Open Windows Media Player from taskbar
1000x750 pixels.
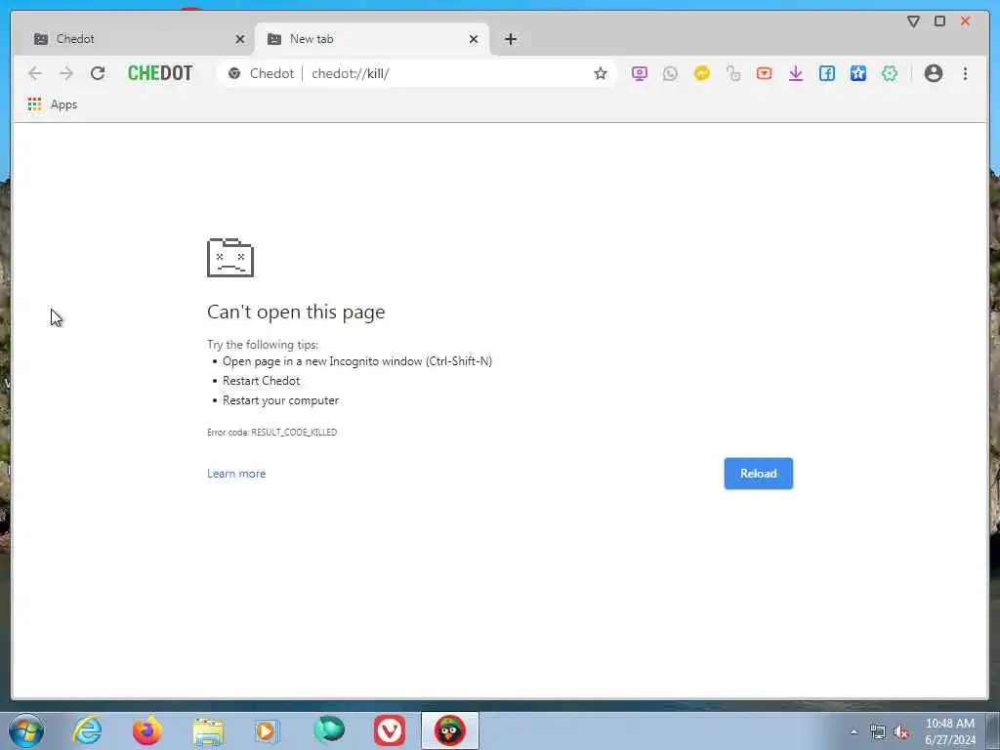(x=268, y=730)
